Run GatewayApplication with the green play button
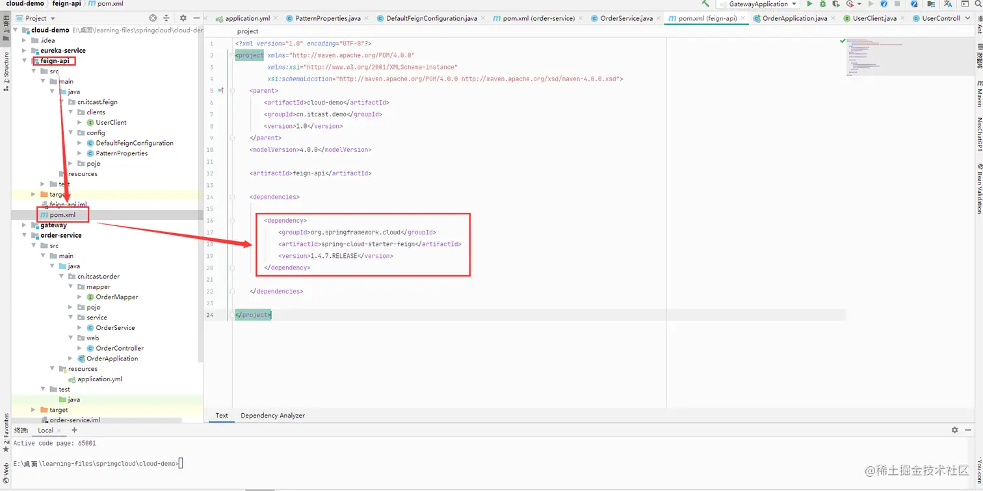 point(809,4)
